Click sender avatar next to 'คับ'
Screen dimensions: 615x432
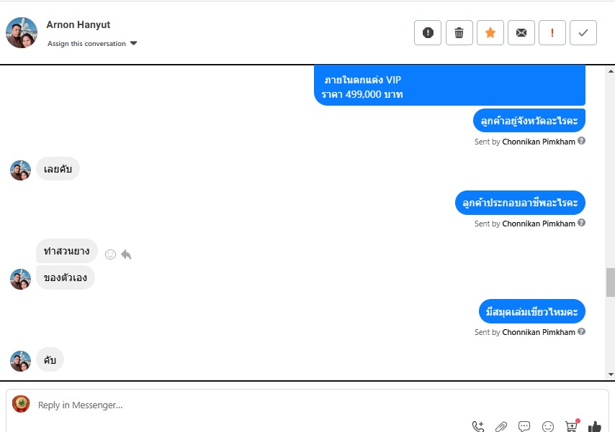coord(20,361)
